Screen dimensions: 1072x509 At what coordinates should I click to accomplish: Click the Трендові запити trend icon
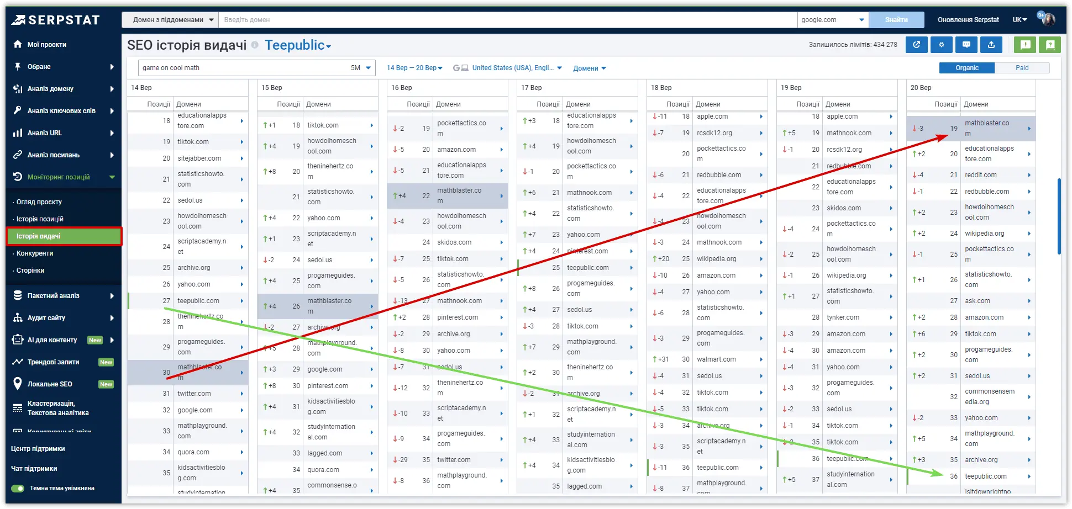coord(18,362)
